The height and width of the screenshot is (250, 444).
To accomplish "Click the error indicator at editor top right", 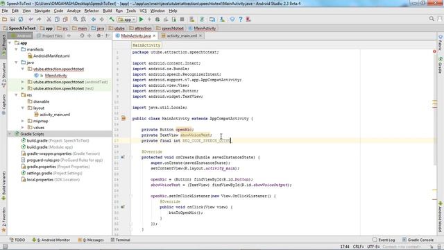I will click(x=434, y=51).
